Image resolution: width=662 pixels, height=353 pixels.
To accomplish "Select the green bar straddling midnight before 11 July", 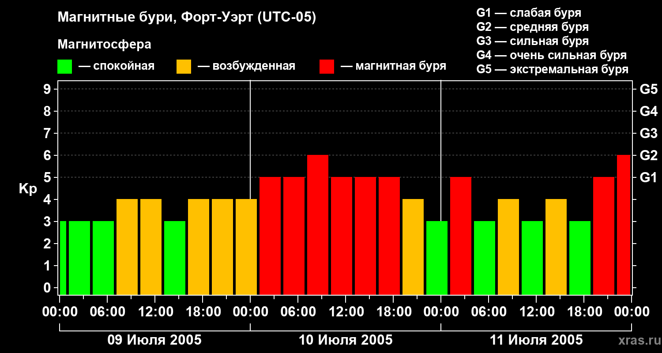I will tap(437, 258).
